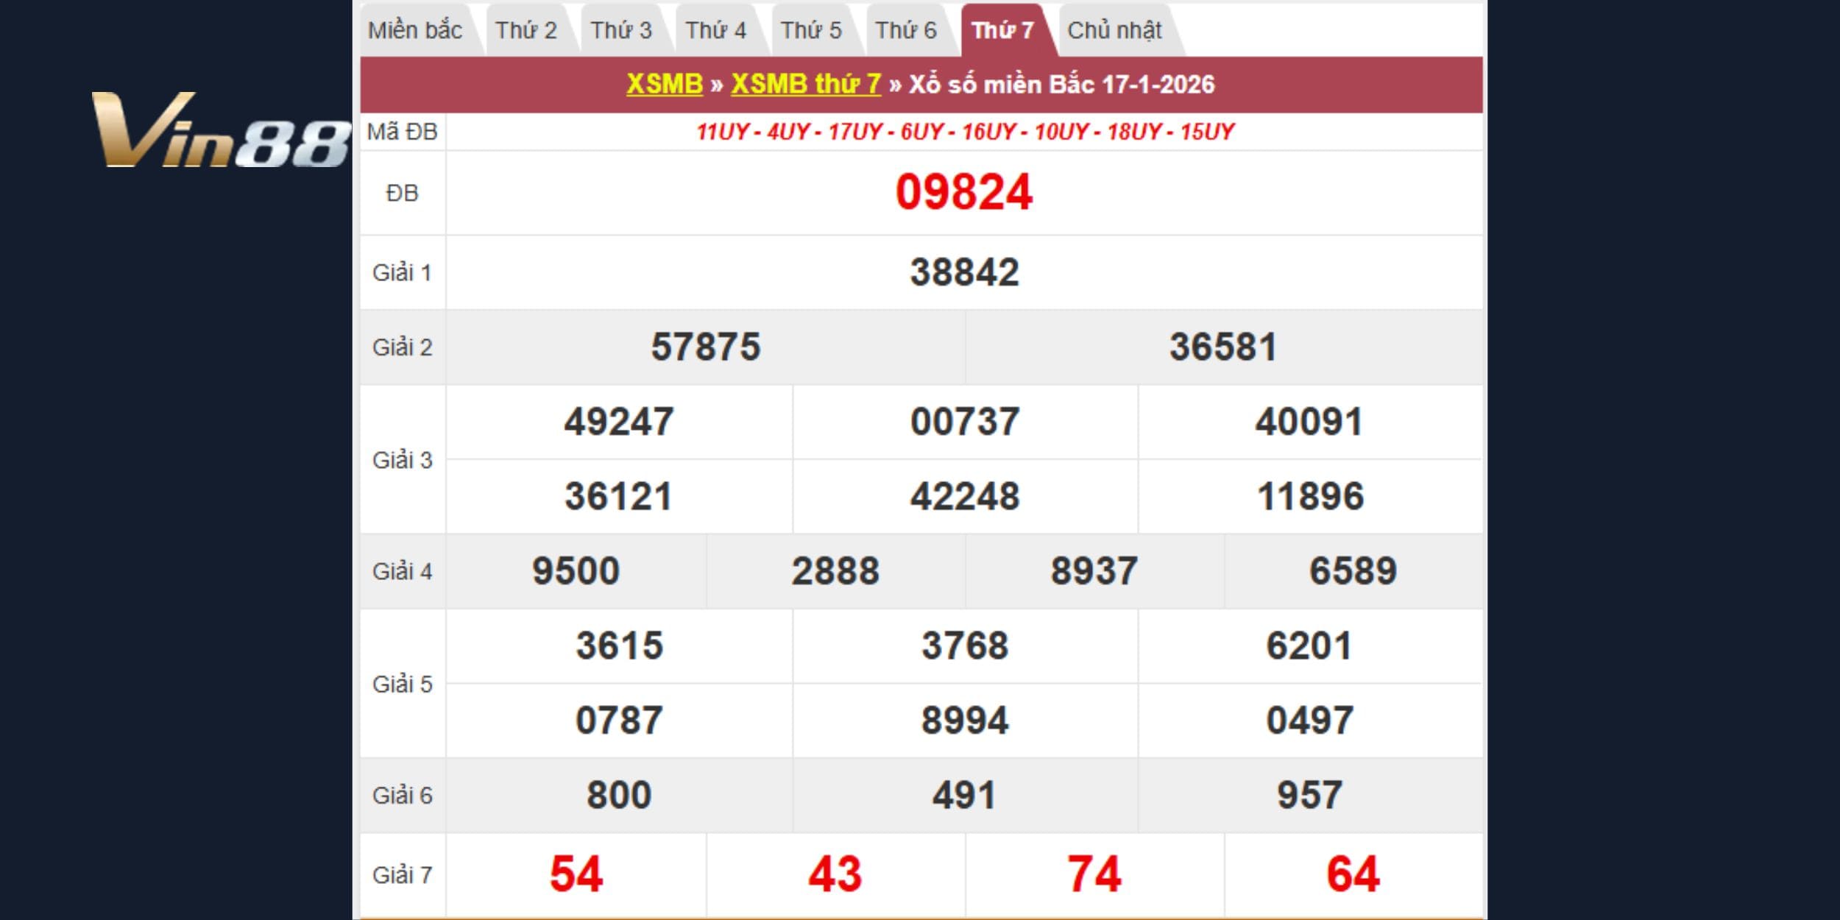Click the Vin88 logo

point(221,130)
